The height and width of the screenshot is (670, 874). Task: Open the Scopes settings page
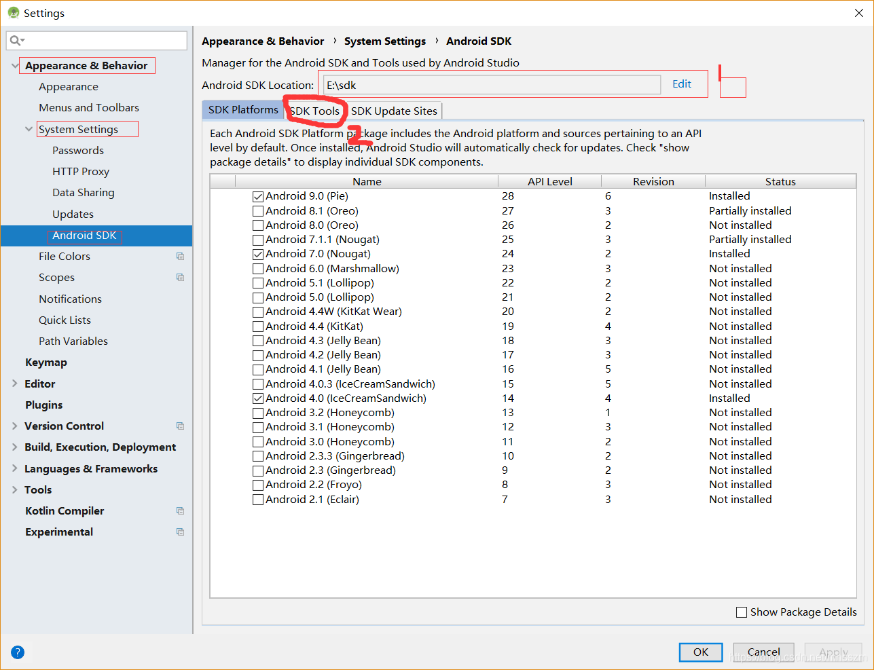(x=57, y=277)
